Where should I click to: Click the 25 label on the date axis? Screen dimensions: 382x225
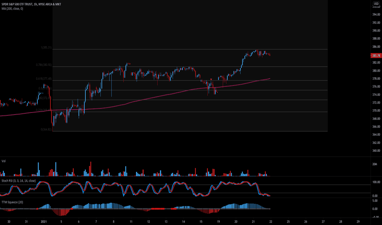288,222
